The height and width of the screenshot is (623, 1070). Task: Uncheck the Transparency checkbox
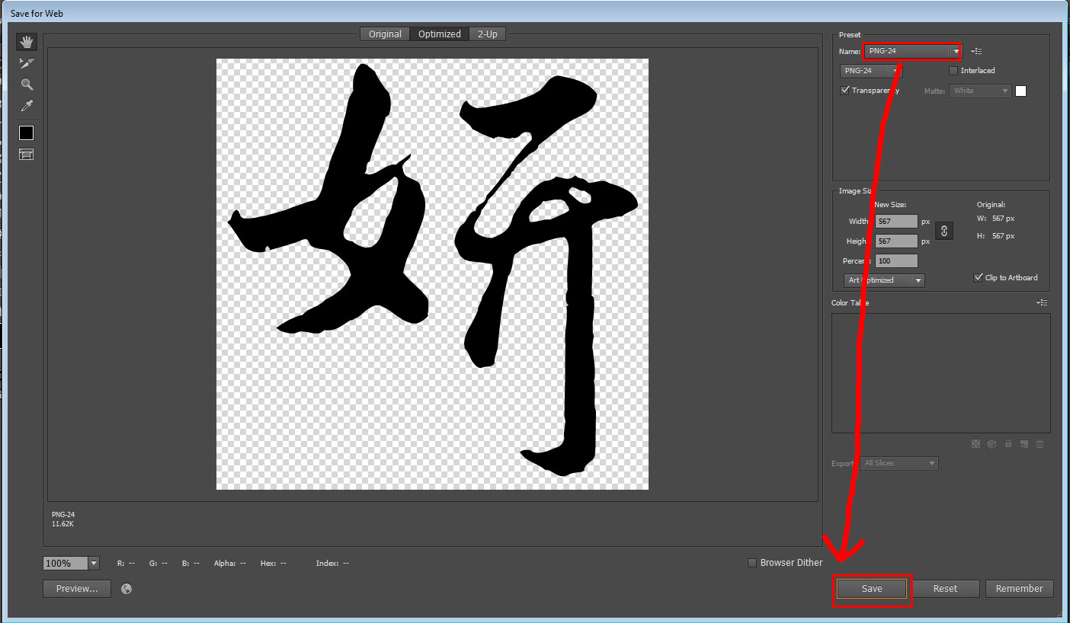point(844,90)
